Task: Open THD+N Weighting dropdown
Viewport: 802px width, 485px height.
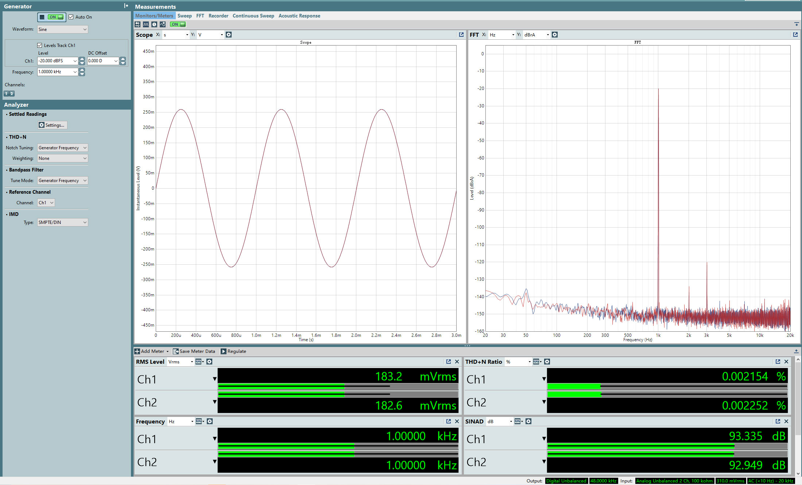Action: coord(62,158)
